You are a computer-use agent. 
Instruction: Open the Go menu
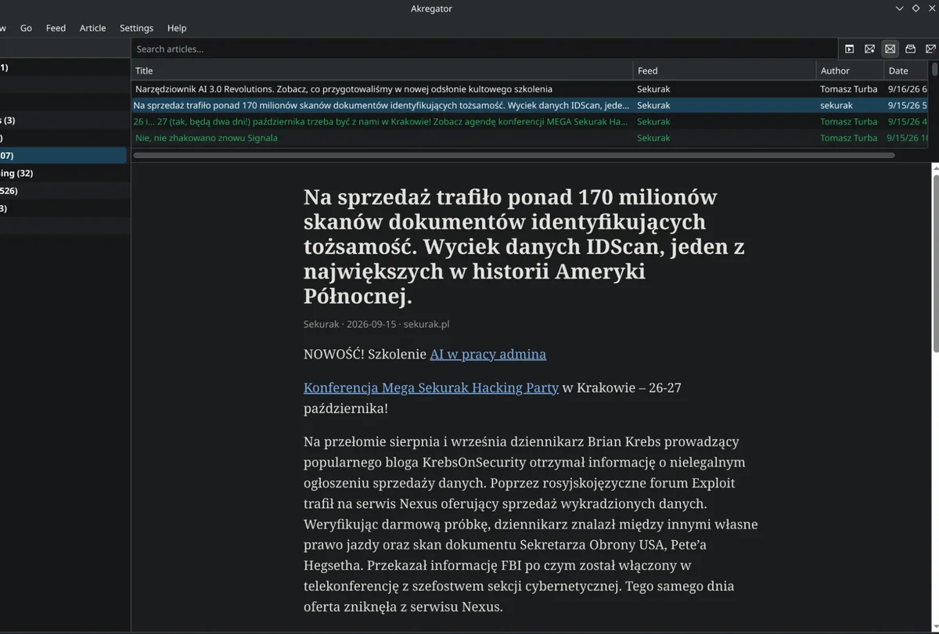tap(26, 27)
